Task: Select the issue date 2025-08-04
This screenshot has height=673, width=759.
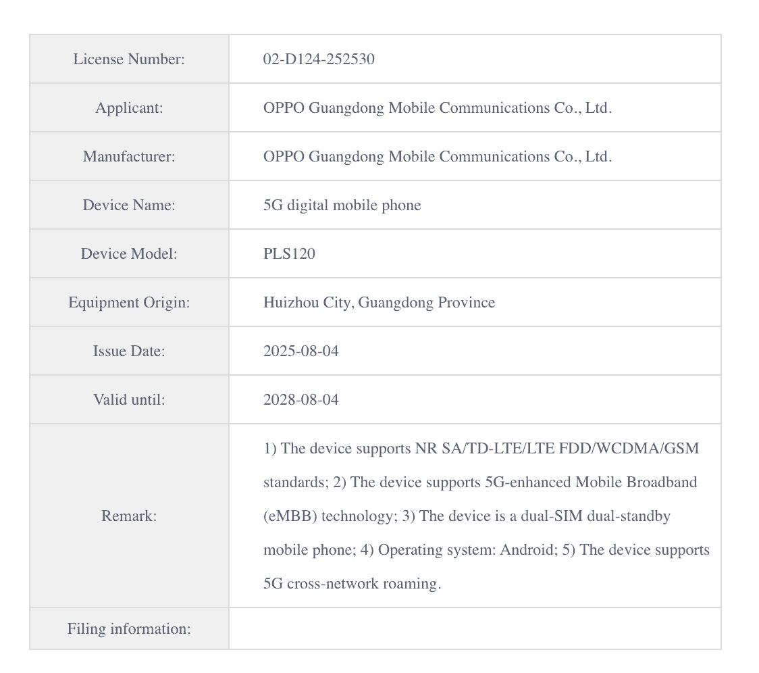Action: [x=300, y=351]
